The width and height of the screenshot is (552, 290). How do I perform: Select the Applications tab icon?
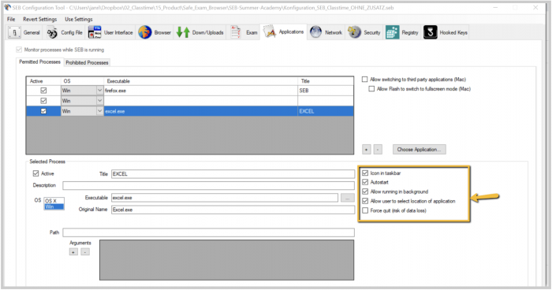point(270,32)
